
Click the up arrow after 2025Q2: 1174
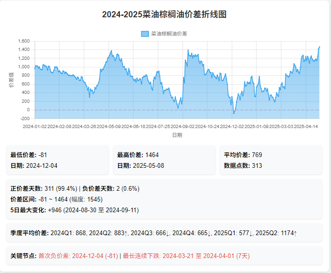tap(295, 233)
